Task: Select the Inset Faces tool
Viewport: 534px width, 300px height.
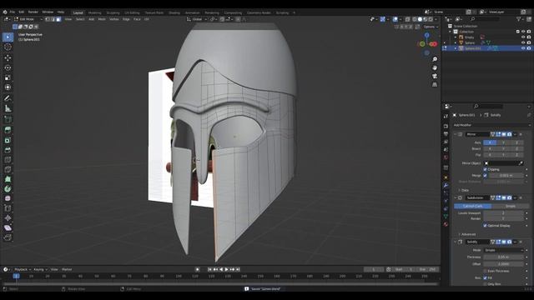Action: (x=8, y=140)
